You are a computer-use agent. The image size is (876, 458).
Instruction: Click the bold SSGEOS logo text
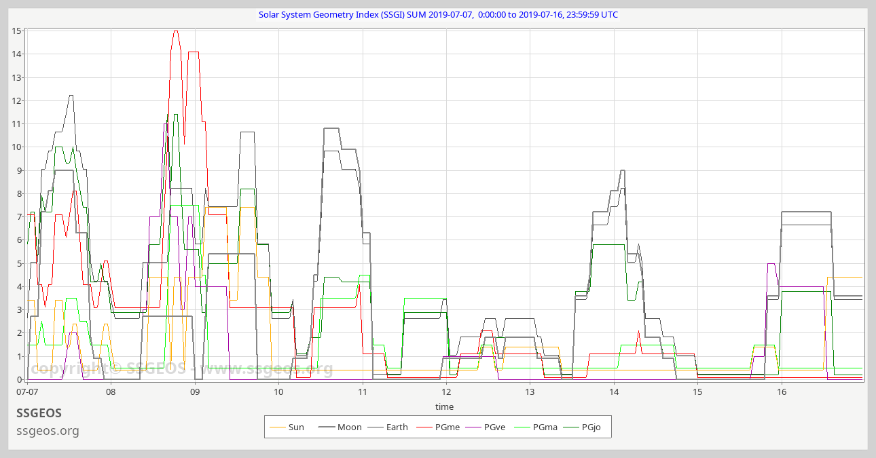point(39,413)
